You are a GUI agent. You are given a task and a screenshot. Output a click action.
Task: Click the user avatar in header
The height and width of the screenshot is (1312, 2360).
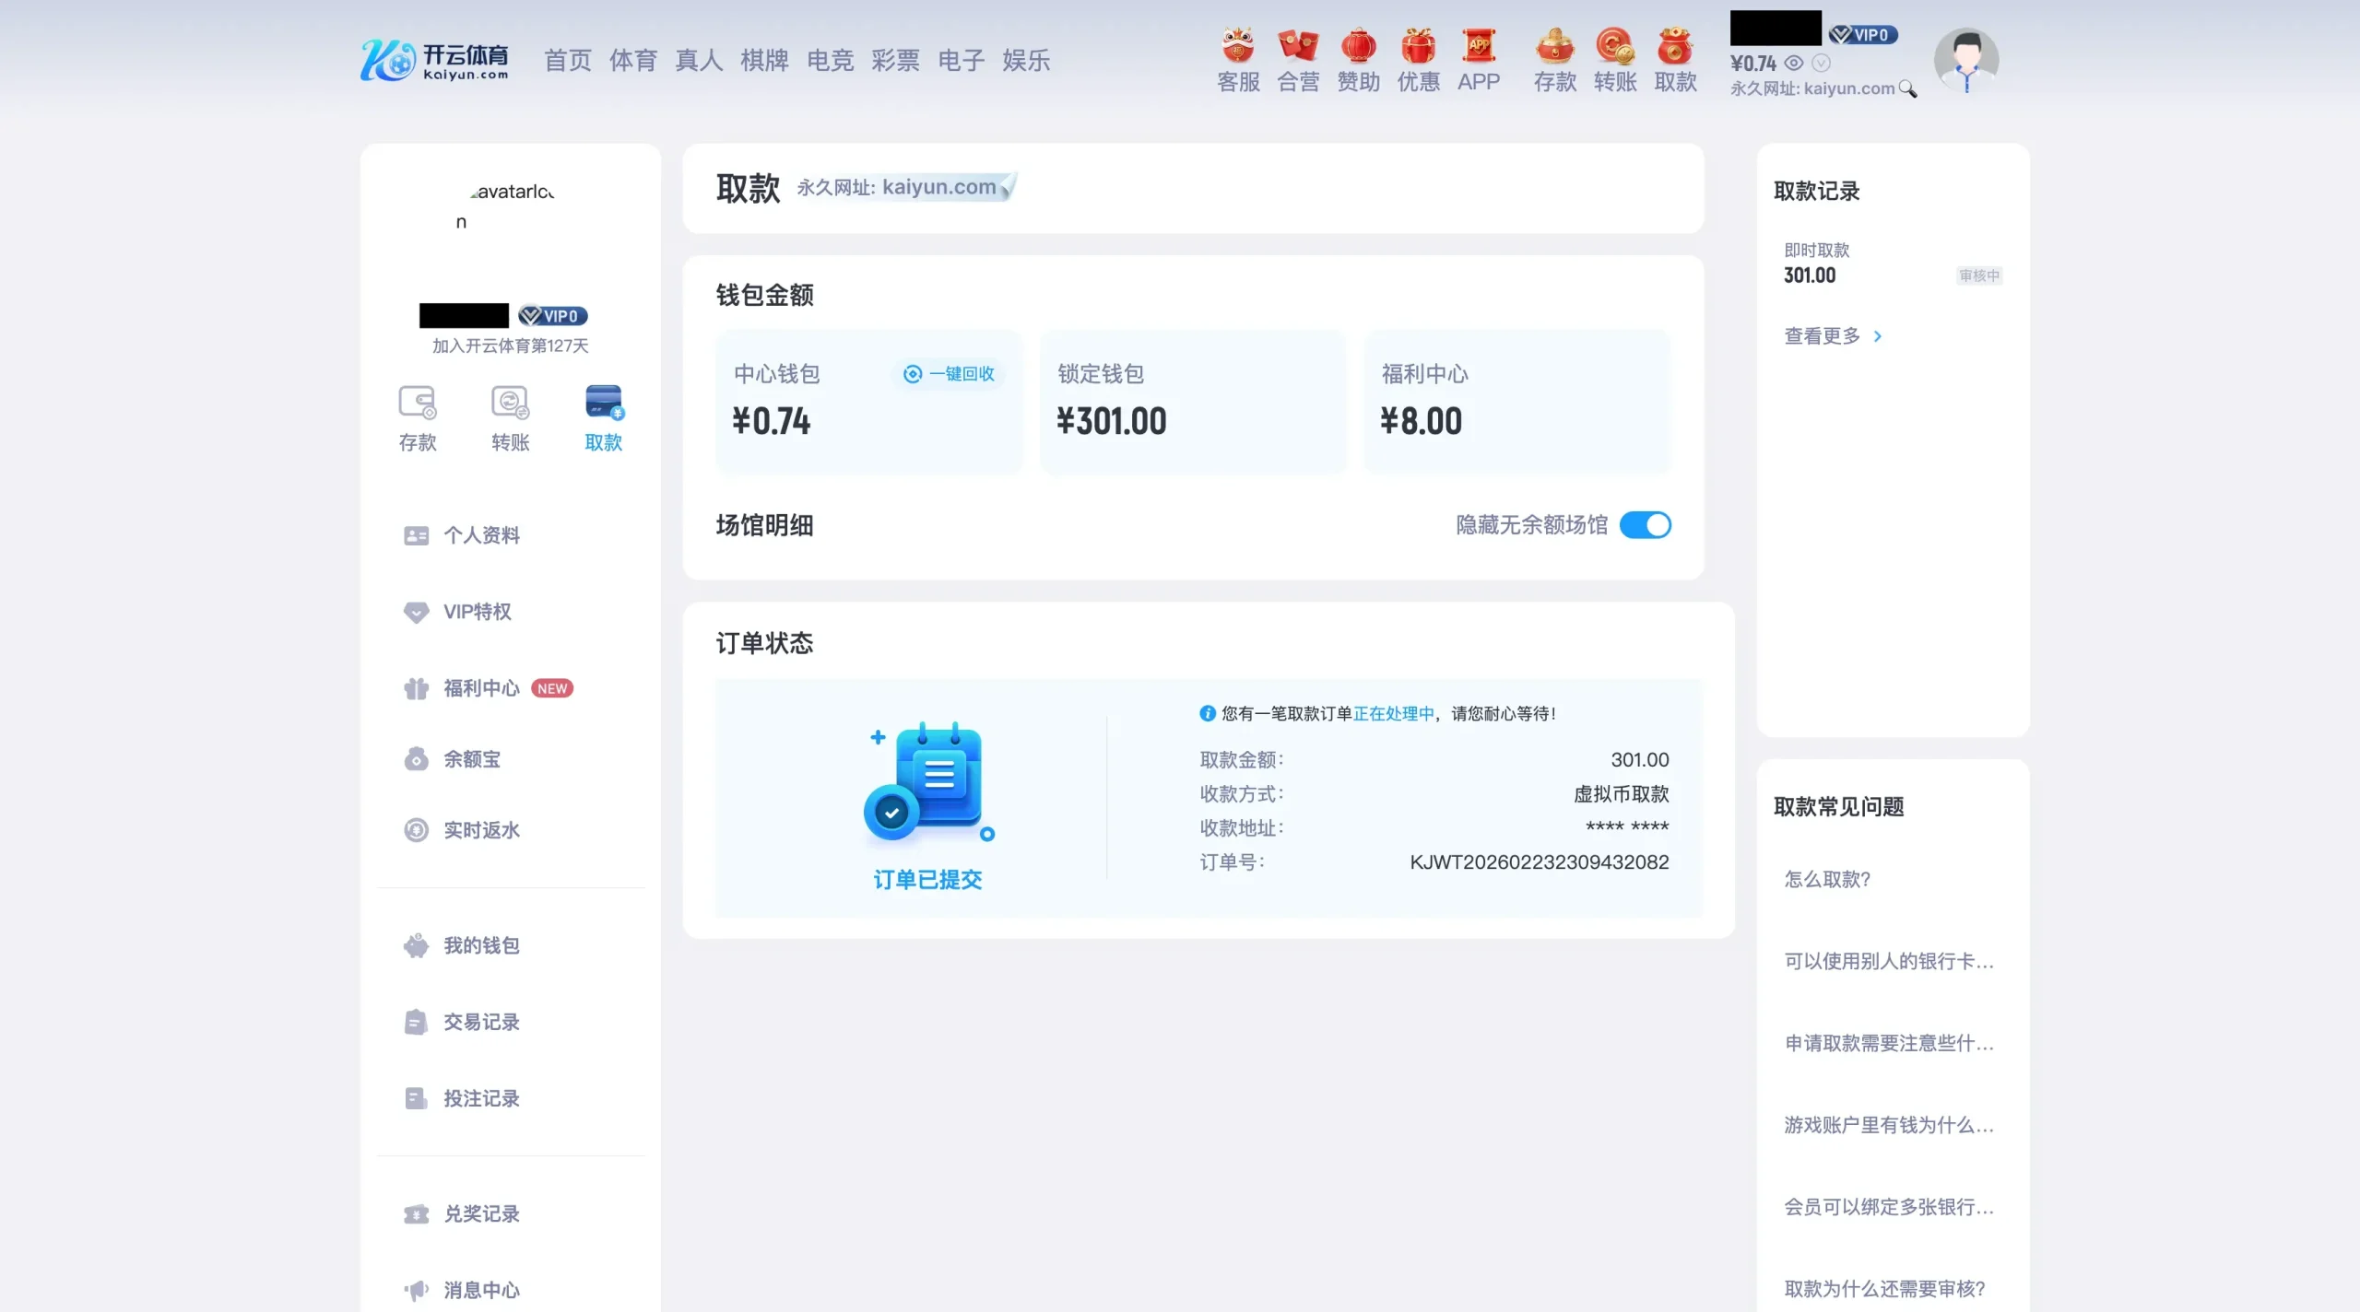tap(1965, 59)
